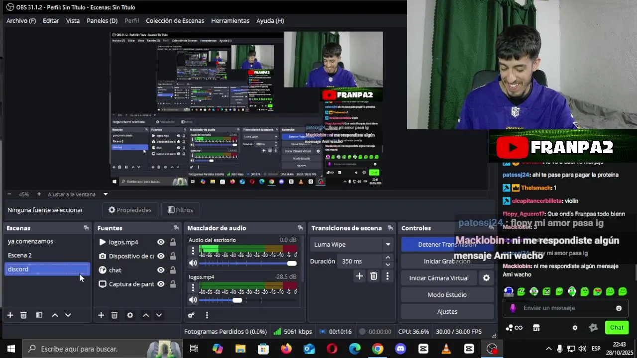Delete the selected scene with trash icon
The image size is (637, 358).
(x=23, y=315)
